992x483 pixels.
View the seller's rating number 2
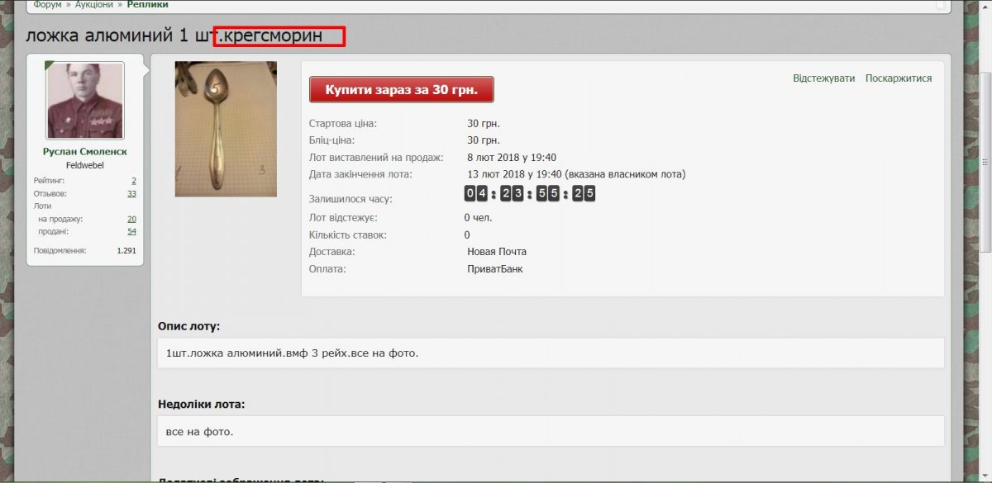(133, 180)
